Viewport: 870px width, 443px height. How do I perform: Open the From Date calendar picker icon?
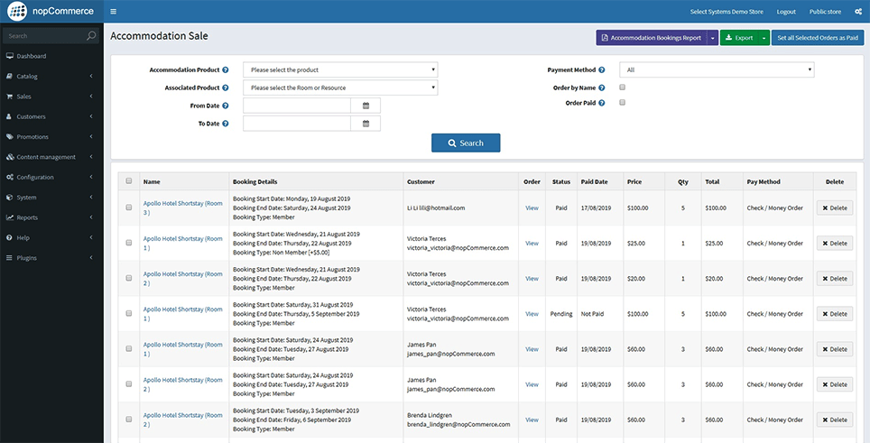(x=366, y=106)
